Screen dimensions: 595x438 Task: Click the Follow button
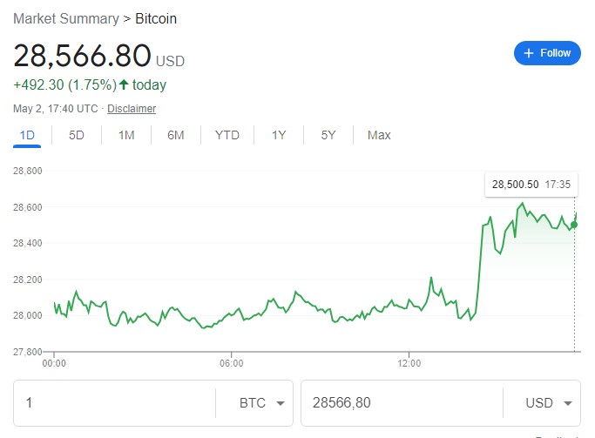coord(547,53)
